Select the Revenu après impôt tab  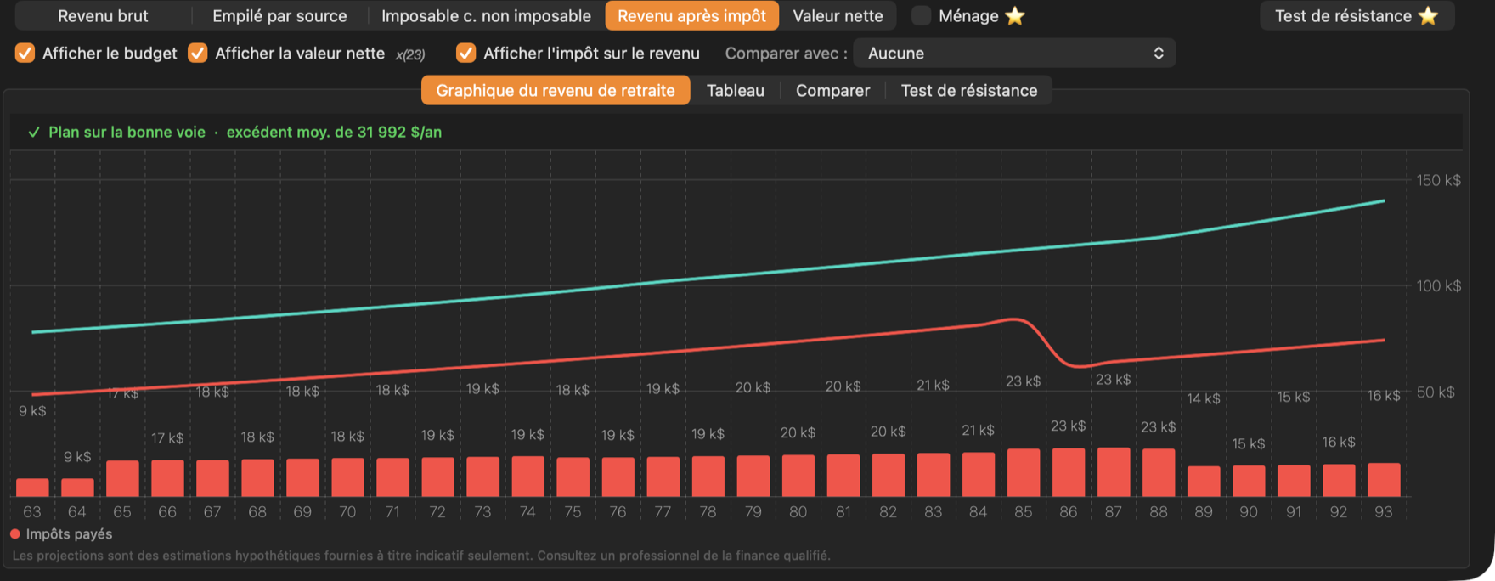[x=691, y=16]
